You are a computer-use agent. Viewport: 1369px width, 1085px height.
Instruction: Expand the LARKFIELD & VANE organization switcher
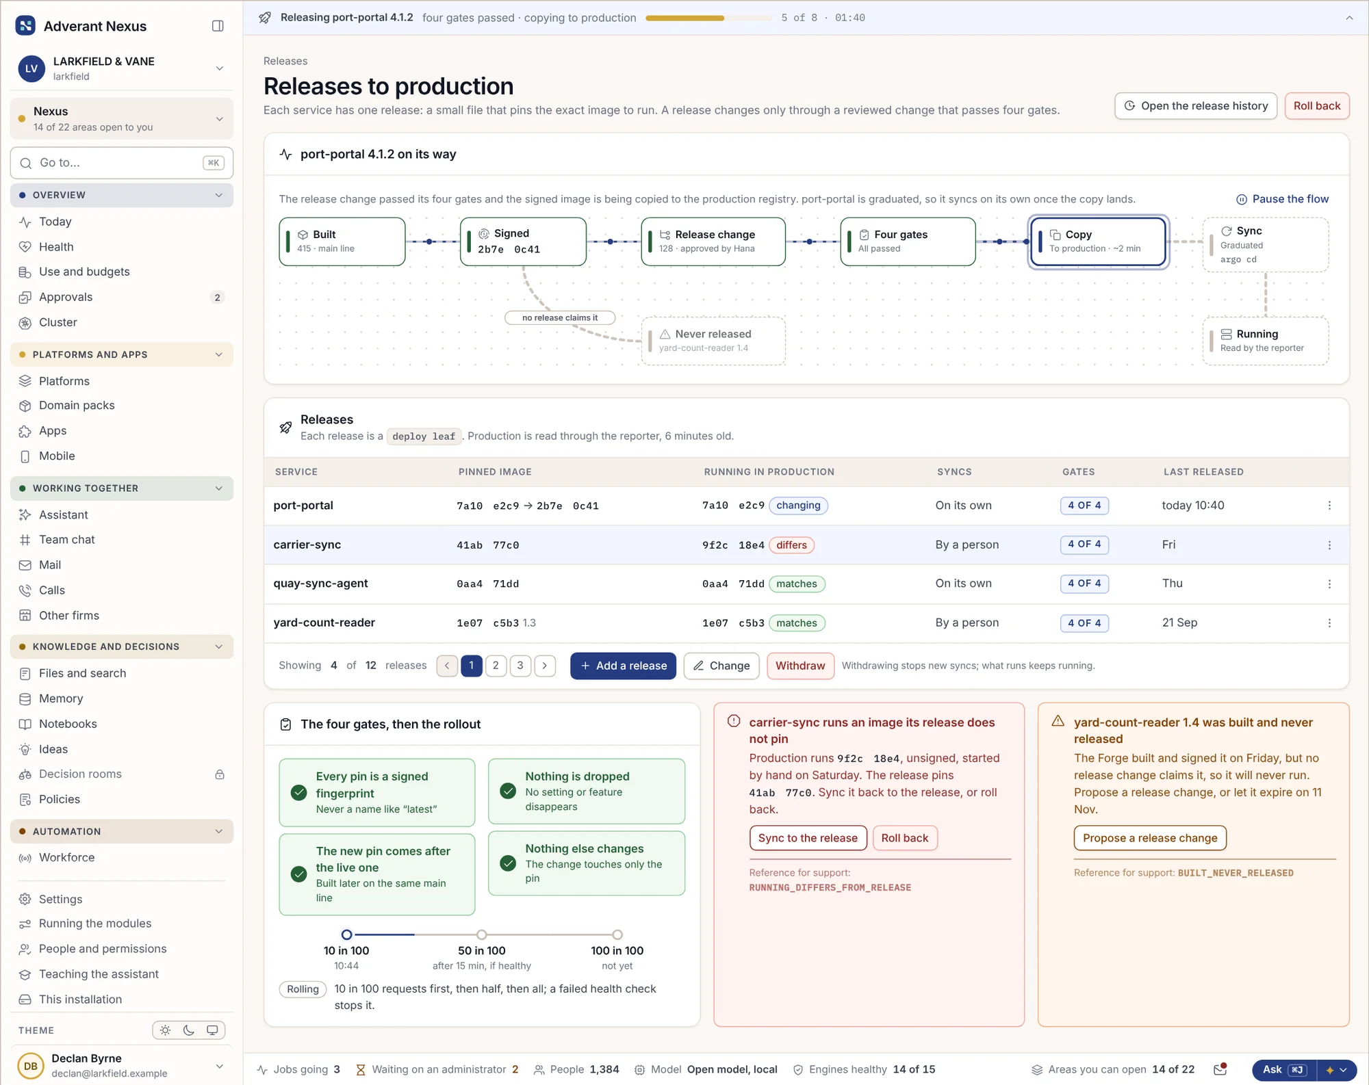point(122,68)
